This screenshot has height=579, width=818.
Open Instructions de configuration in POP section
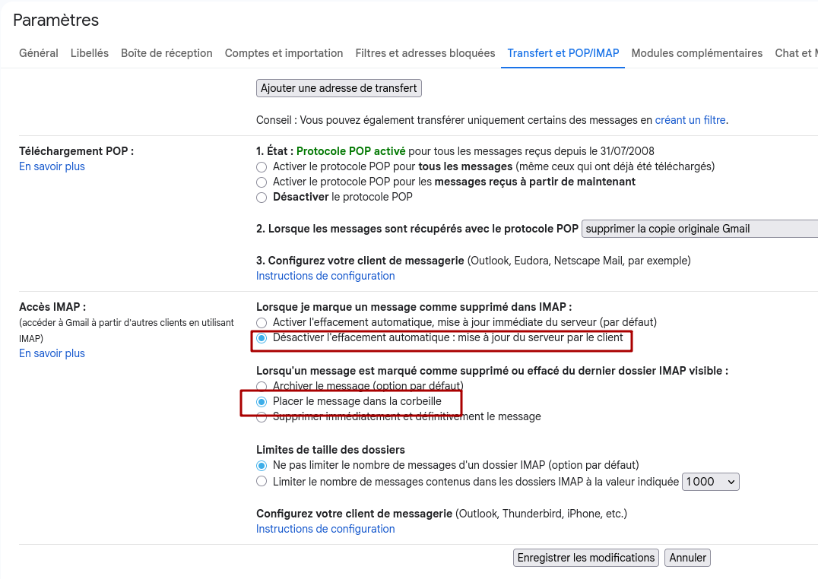pos(325,275)
